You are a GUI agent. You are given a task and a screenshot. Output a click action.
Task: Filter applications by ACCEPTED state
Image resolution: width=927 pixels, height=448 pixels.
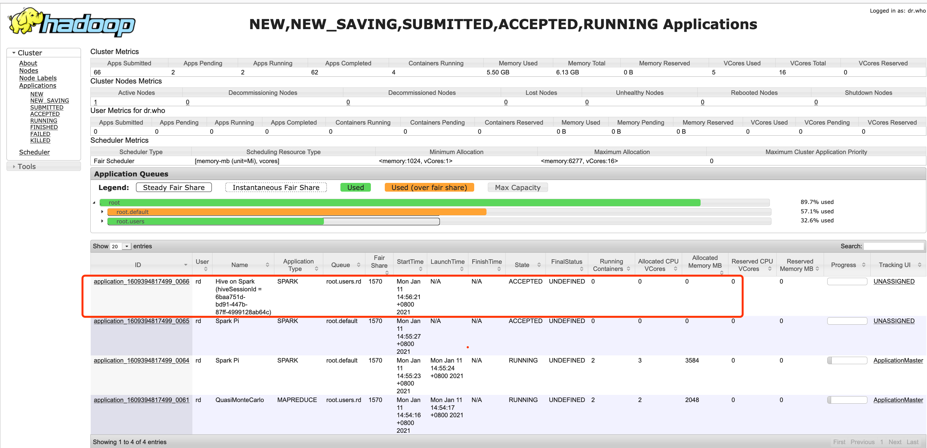[x=45, y=114]
